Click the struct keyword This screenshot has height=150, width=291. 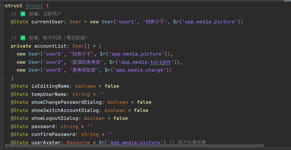(x=14, y=6)
